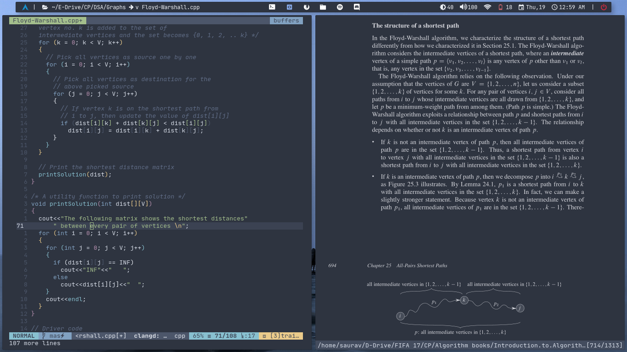Click the clock showing 12:59 AM
Image resolution: width=627 pixels, height=352 pixels.
point(568,7)
